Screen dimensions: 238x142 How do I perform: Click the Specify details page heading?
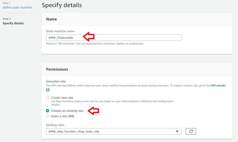click(62, 5)
